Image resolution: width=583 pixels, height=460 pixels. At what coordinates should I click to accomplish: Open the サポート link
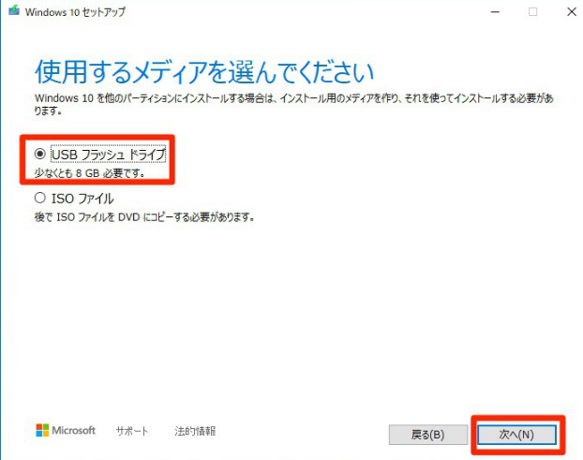point(131,431)
